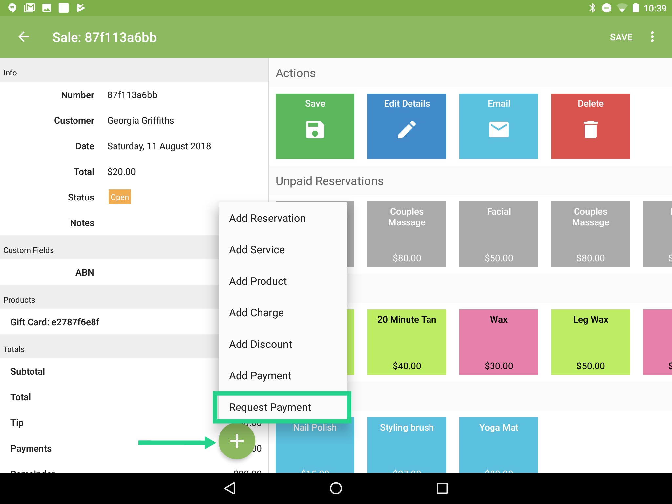Tap the Email envelope tile
This screenshot has width=672, height=504.
click(498, 126)
